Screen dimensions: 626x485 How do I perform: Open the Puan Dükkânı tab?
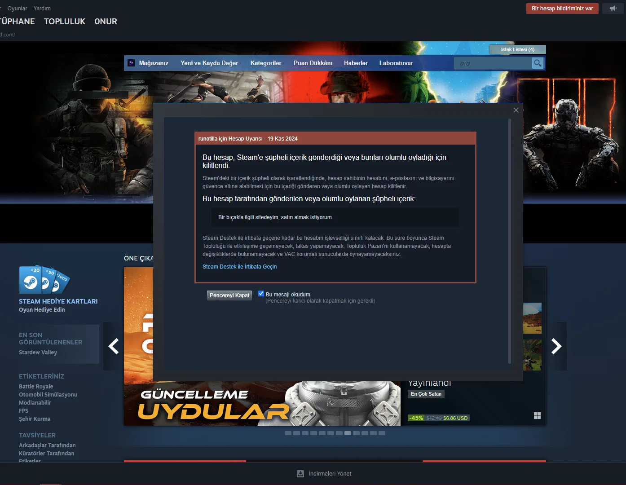coord(313,63)
